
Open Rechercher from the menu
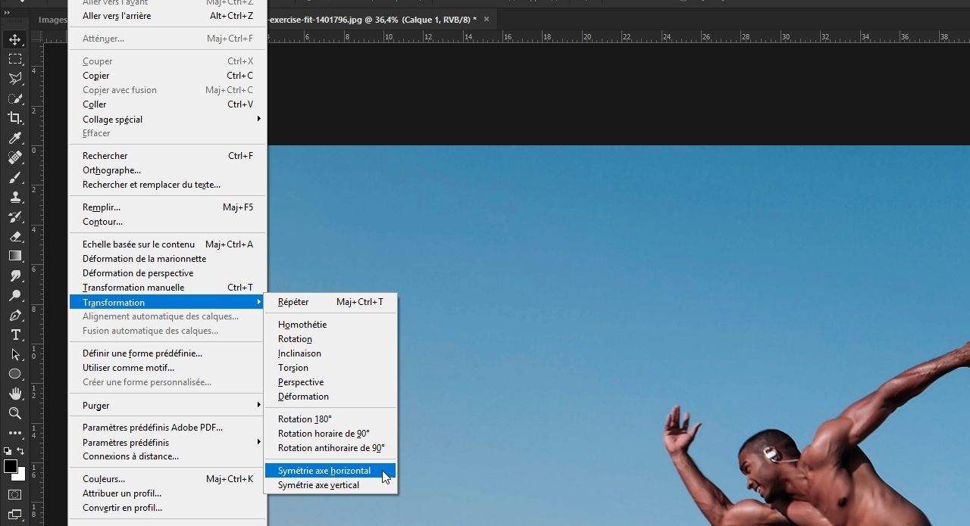[167, 156]
